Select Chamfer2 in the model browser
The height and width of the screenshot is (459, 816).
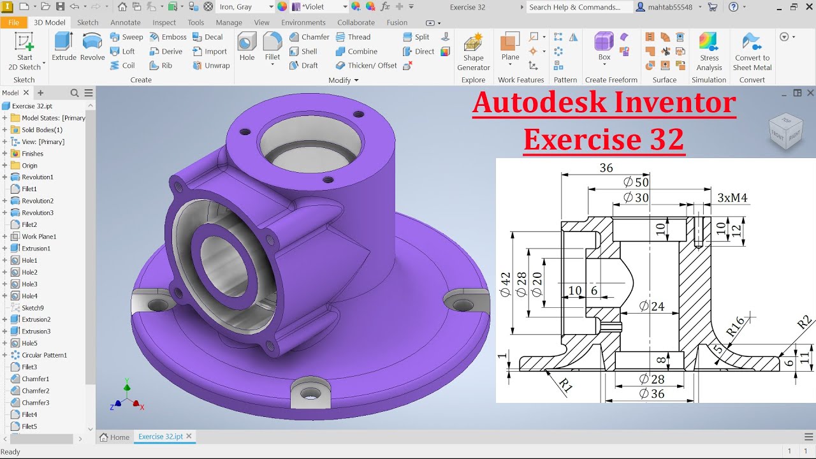click(x=35, y=391)
